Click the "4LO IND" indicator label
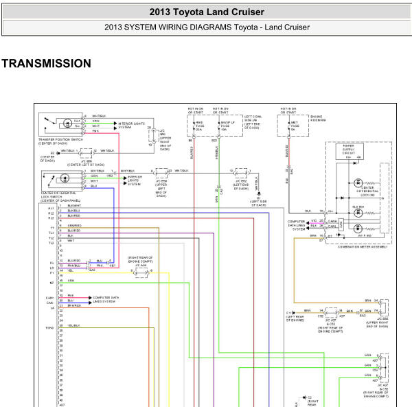Viewport: 412px width, 407px height. (x=358, y=207)
